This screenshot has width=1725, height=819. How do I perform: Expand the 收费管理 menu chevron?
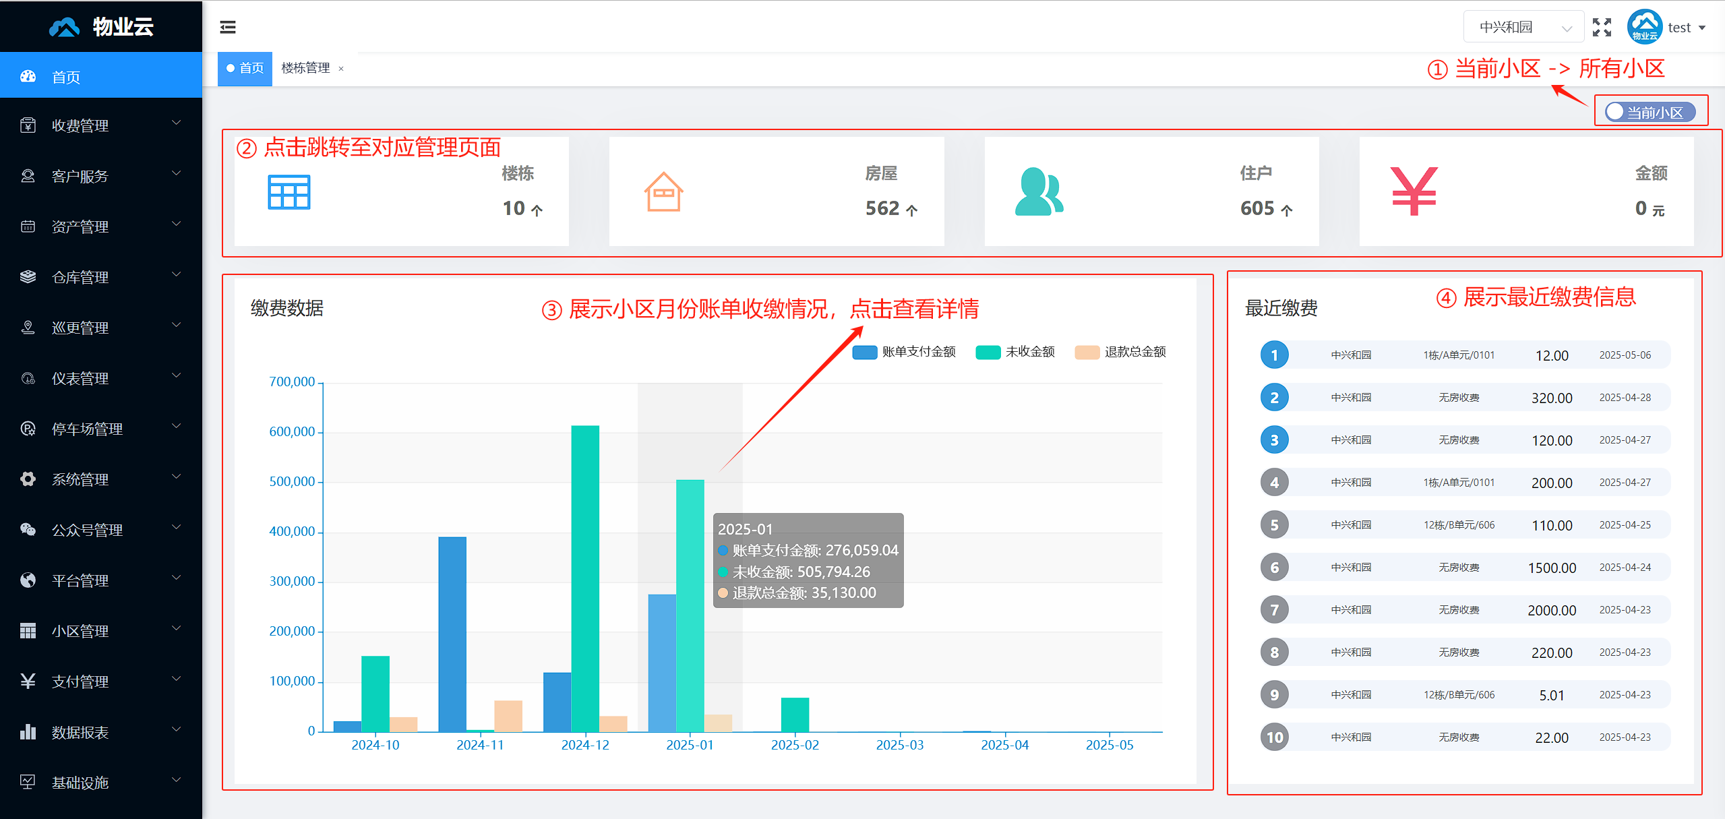tap(177, 123)
